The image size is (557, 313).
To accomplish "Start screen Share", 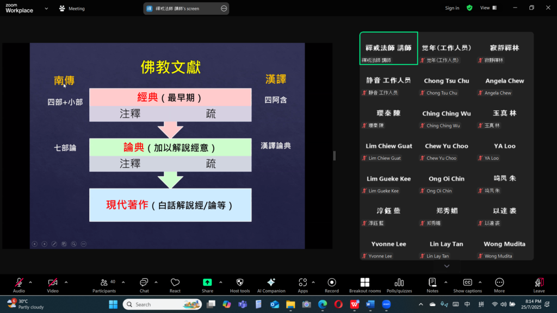I will [x=207, y=285].
